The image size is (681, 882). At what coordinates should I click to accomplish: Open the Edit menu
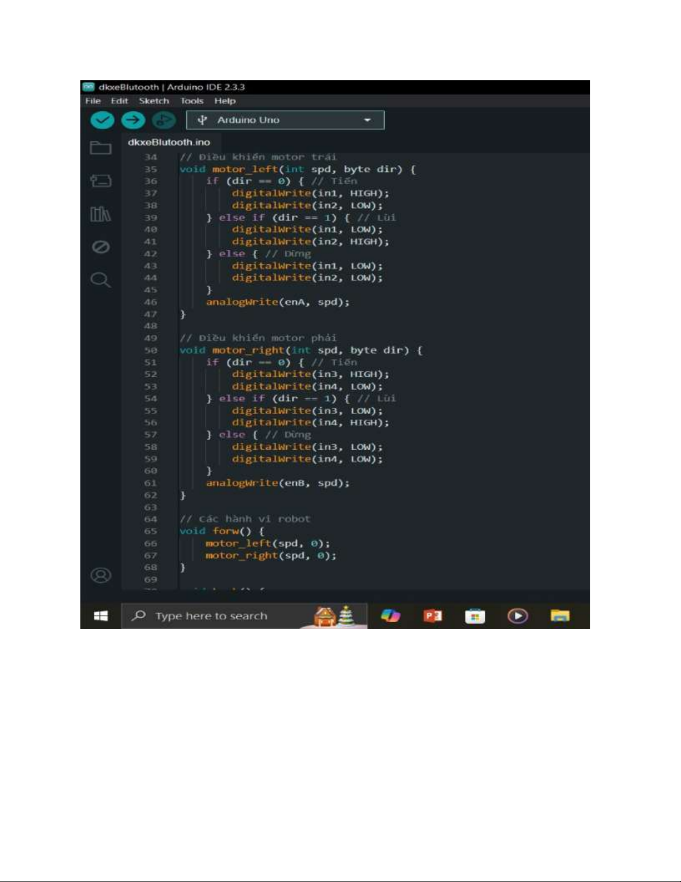119,101
